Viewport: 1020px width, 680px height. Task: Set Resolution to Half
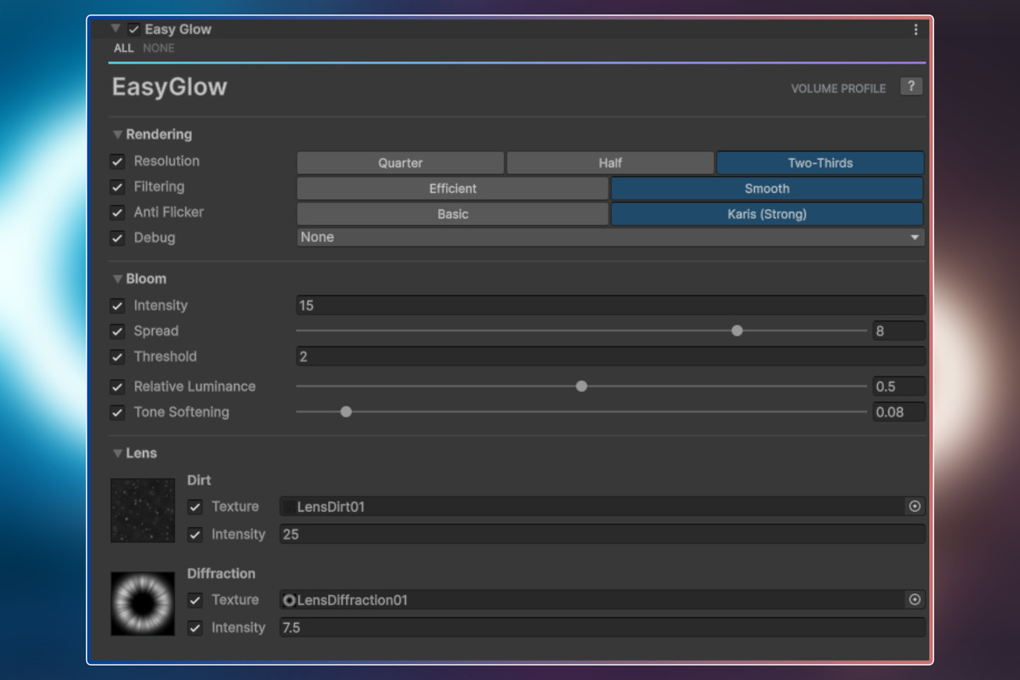pyautogui.click(x=610, y=162)
